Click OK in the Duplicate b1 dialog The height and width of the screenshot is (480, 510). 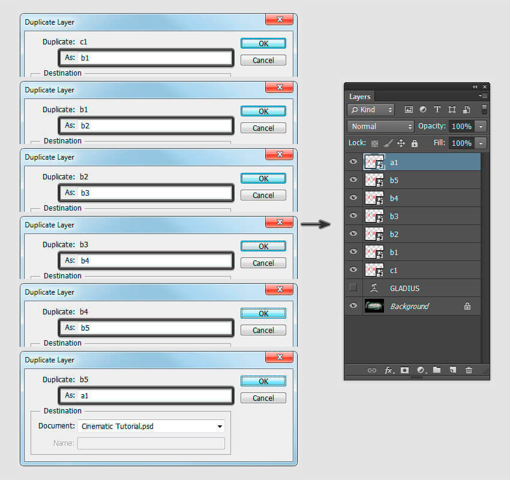coord(263,111)
